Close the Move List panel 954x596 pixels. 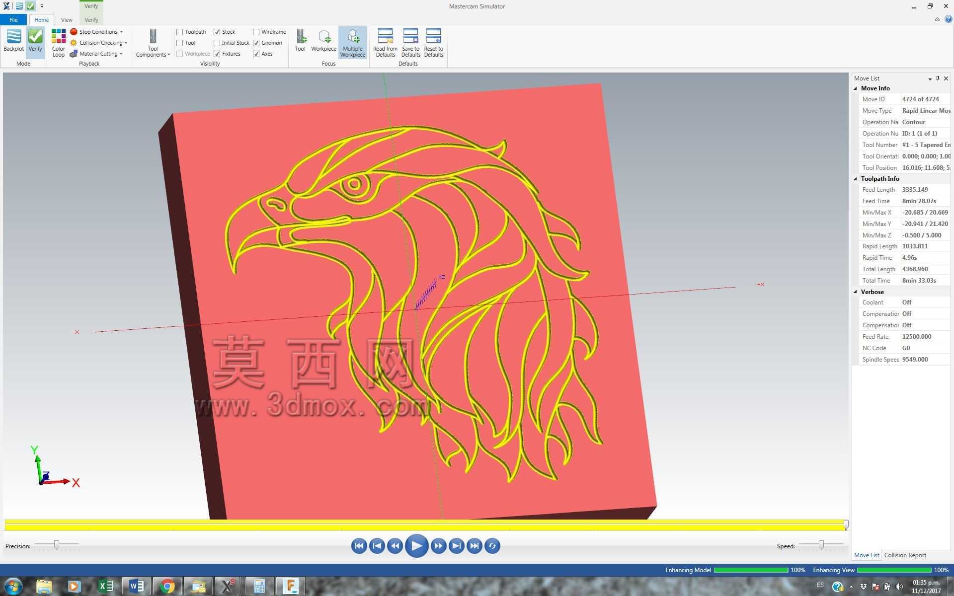946,78
